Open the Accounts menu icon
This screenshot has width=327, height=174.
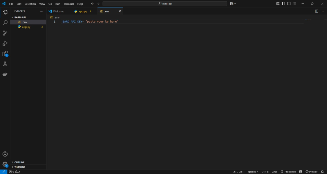5,154
